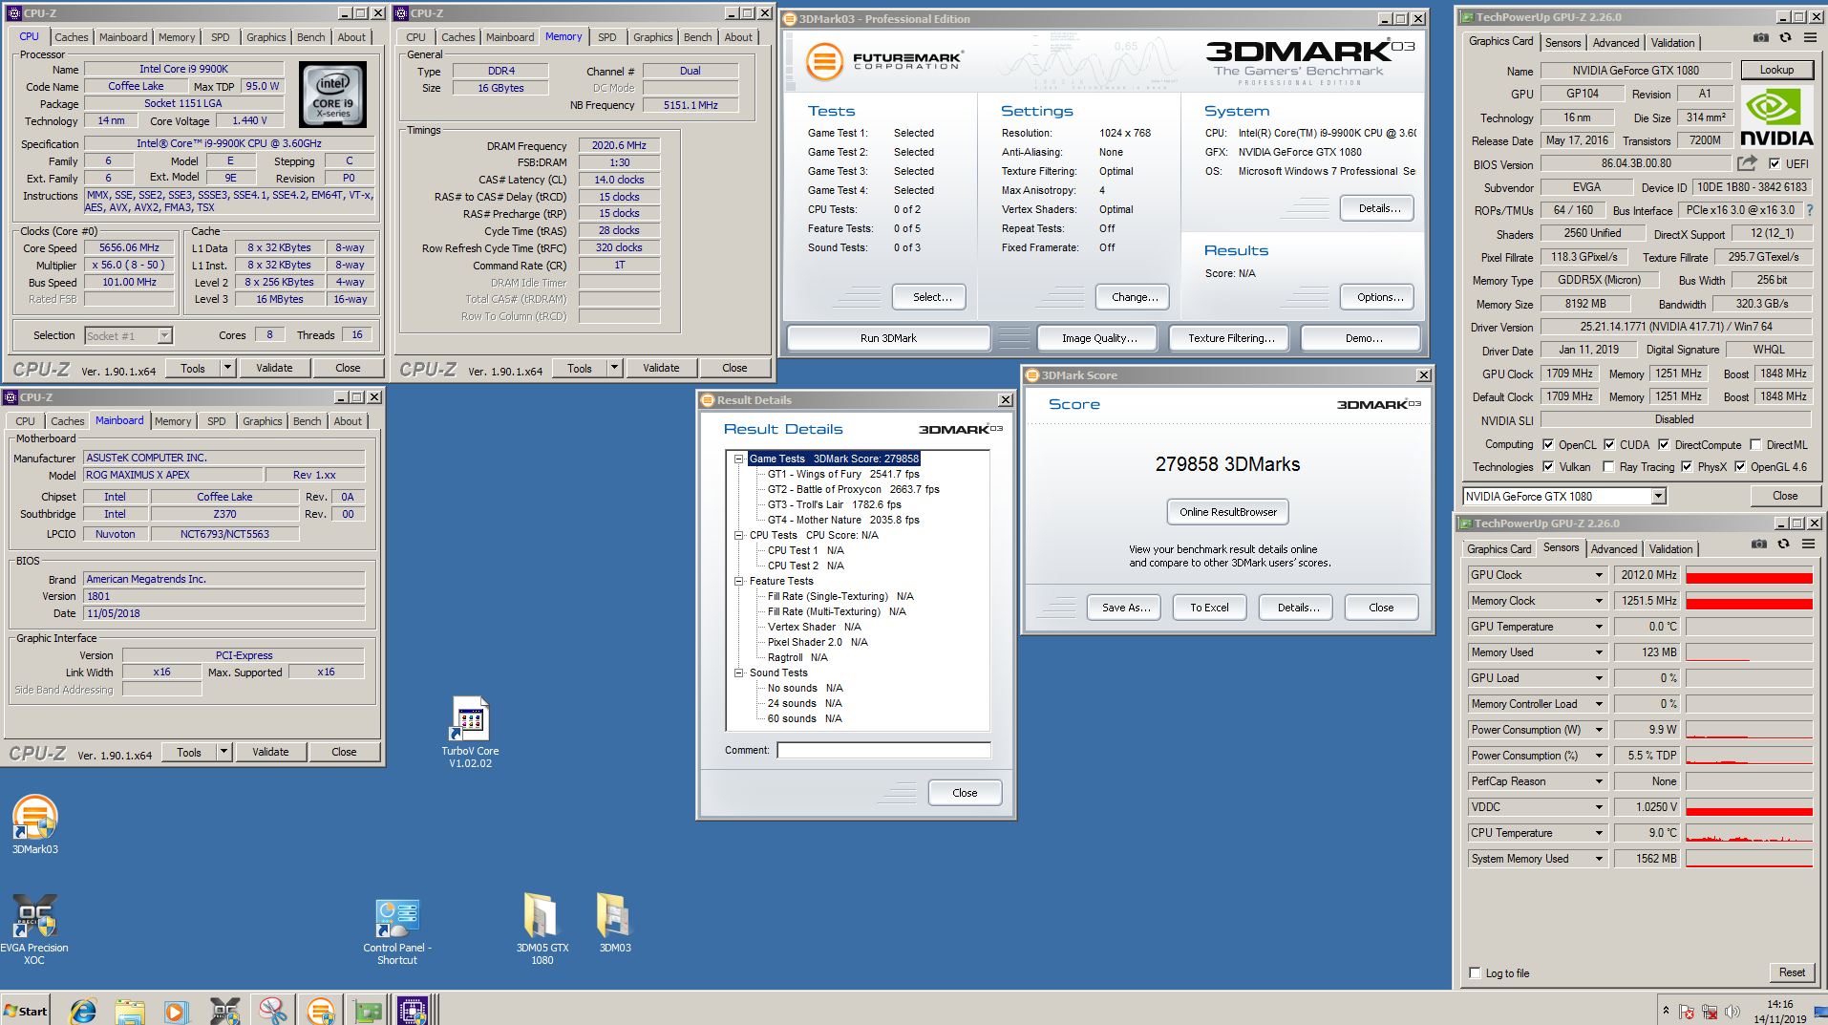Image resolution: width=1828 pixels, height=1025 pixels.
Task: Toggle the Ray Tracing checkbox
Action: (x=1608, y=466)
